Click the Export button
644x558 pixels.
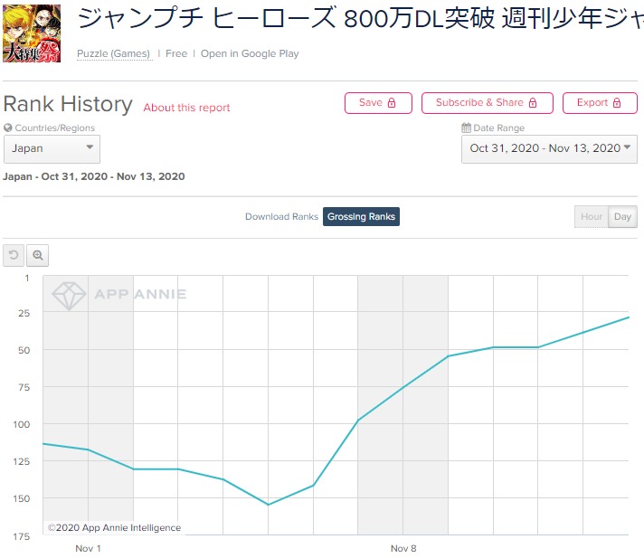pos(600,103)
